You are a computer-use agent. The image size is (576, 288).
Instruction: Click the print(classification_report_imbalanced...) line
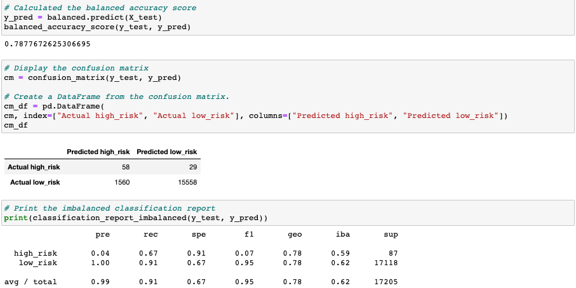click(x=136, y=218)
